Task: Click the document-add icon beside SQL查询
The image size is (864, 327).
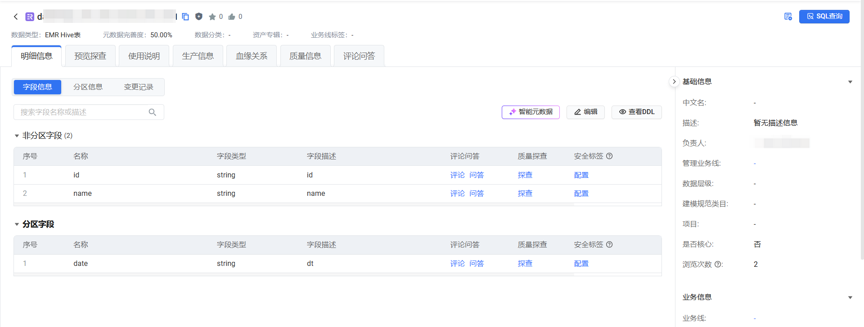Action: tap(788, 17)
